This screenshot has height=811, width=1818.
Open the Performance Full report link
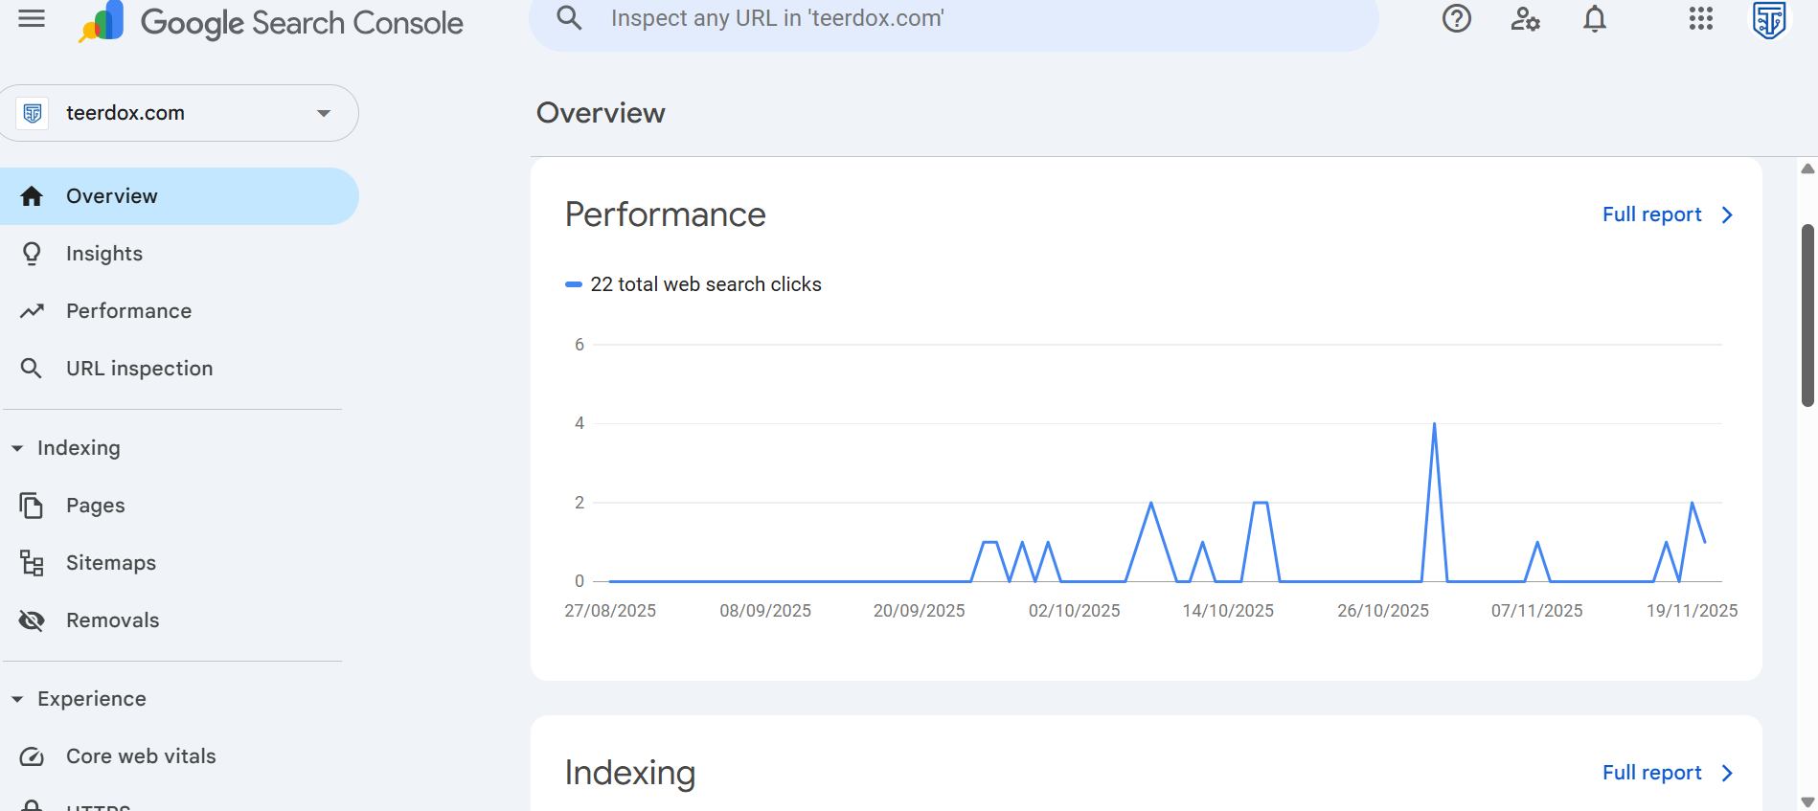(x=1667, y=214)
